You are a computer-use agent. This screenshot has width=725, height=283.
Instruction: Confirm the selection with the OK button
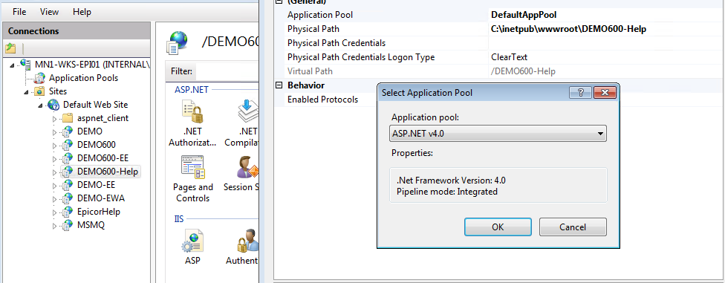tap(498, 227)
